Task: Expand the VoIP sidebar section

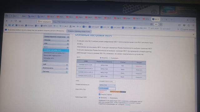Action: click(55, 64)
